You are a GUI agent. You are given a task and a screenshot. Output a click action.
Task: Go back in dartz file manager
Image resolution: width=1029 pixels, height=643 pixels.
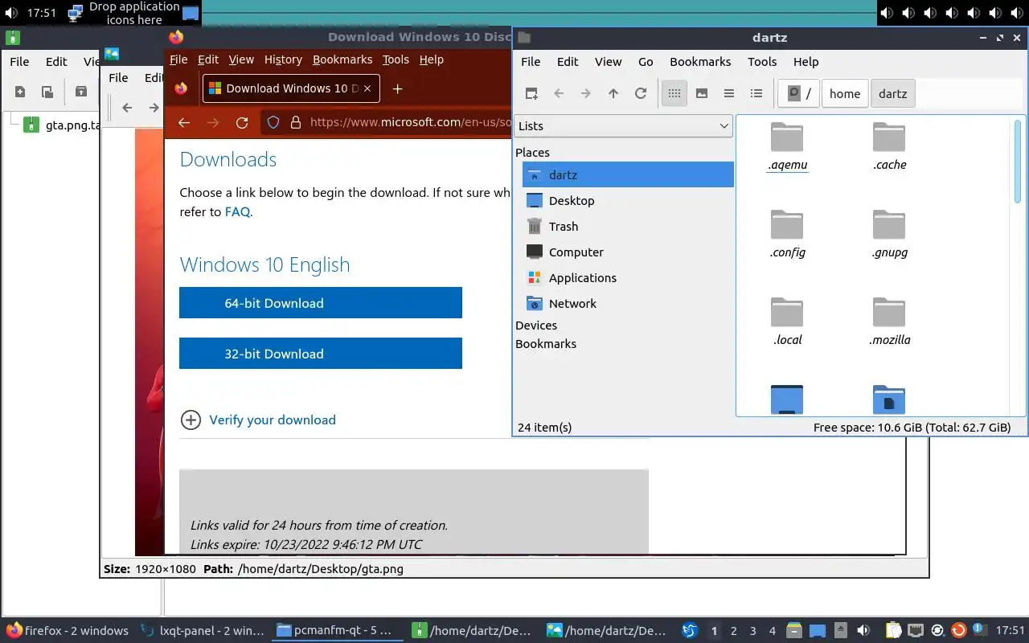click(x=559, y=93)
